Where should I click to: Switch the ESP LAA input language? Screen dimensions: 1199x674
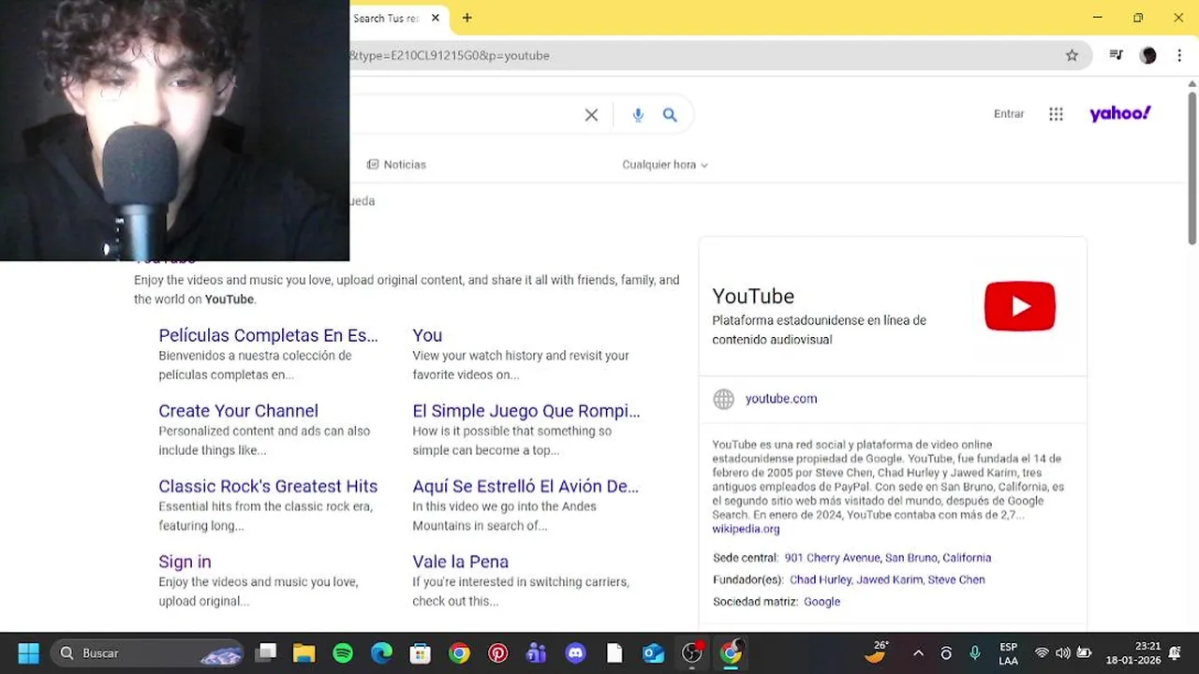point(1009,653)
